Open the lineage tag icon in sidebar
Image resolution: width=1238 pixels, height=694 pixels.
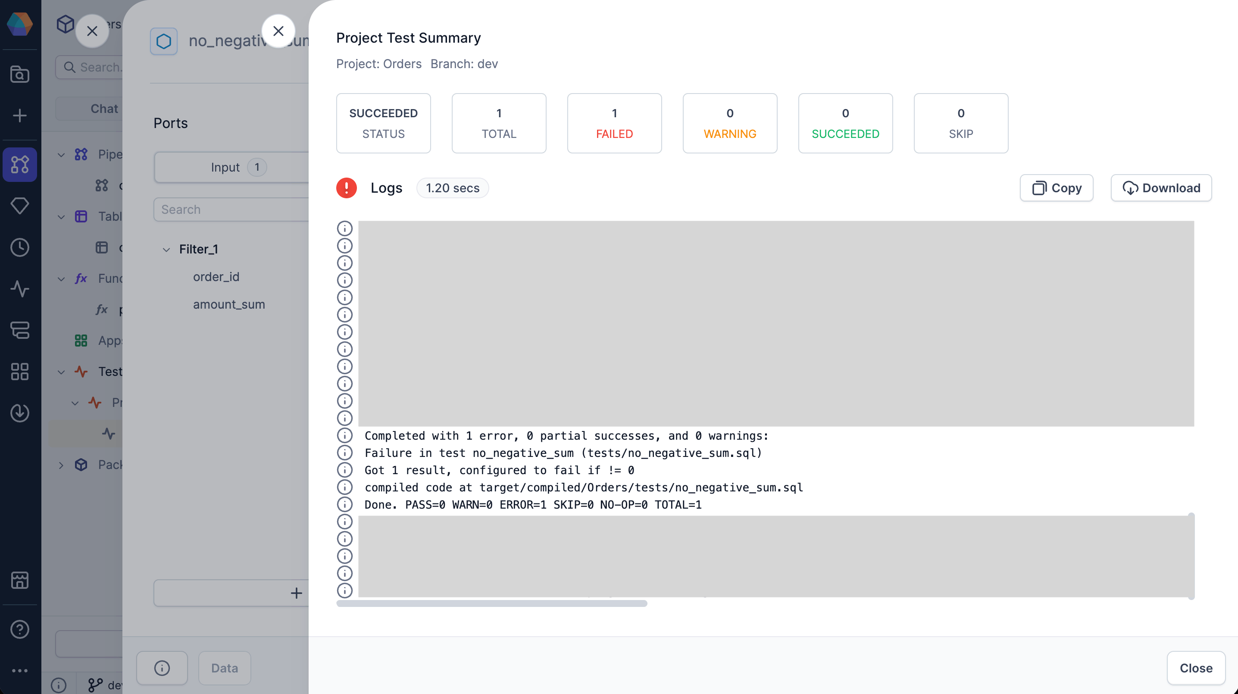(x=20, y=206)
